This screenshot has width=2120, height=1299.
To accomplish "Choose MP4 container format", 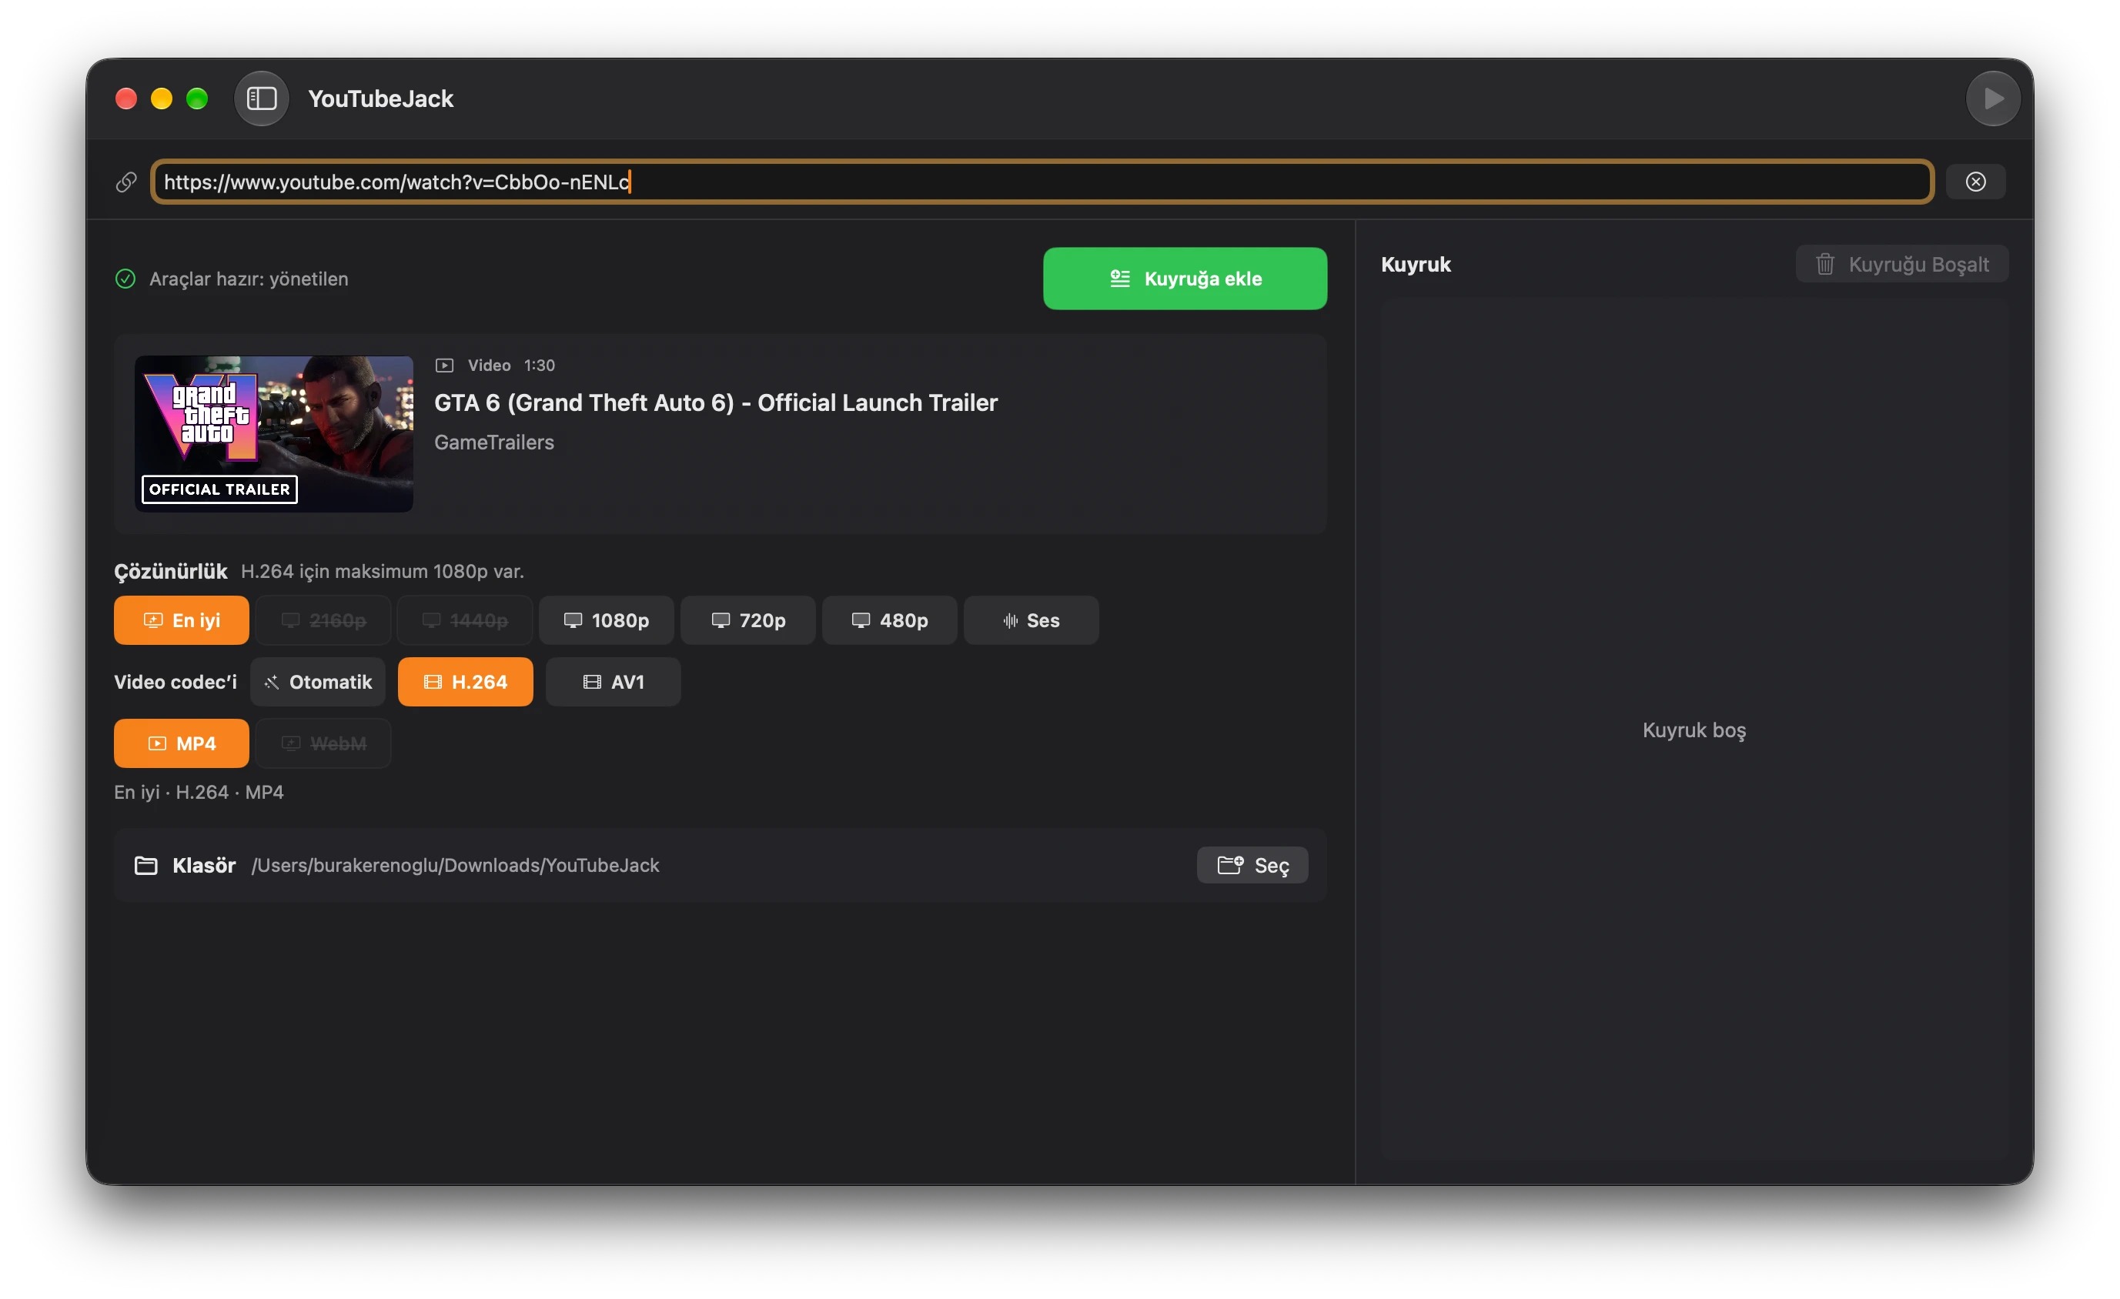I will [182, 743].
